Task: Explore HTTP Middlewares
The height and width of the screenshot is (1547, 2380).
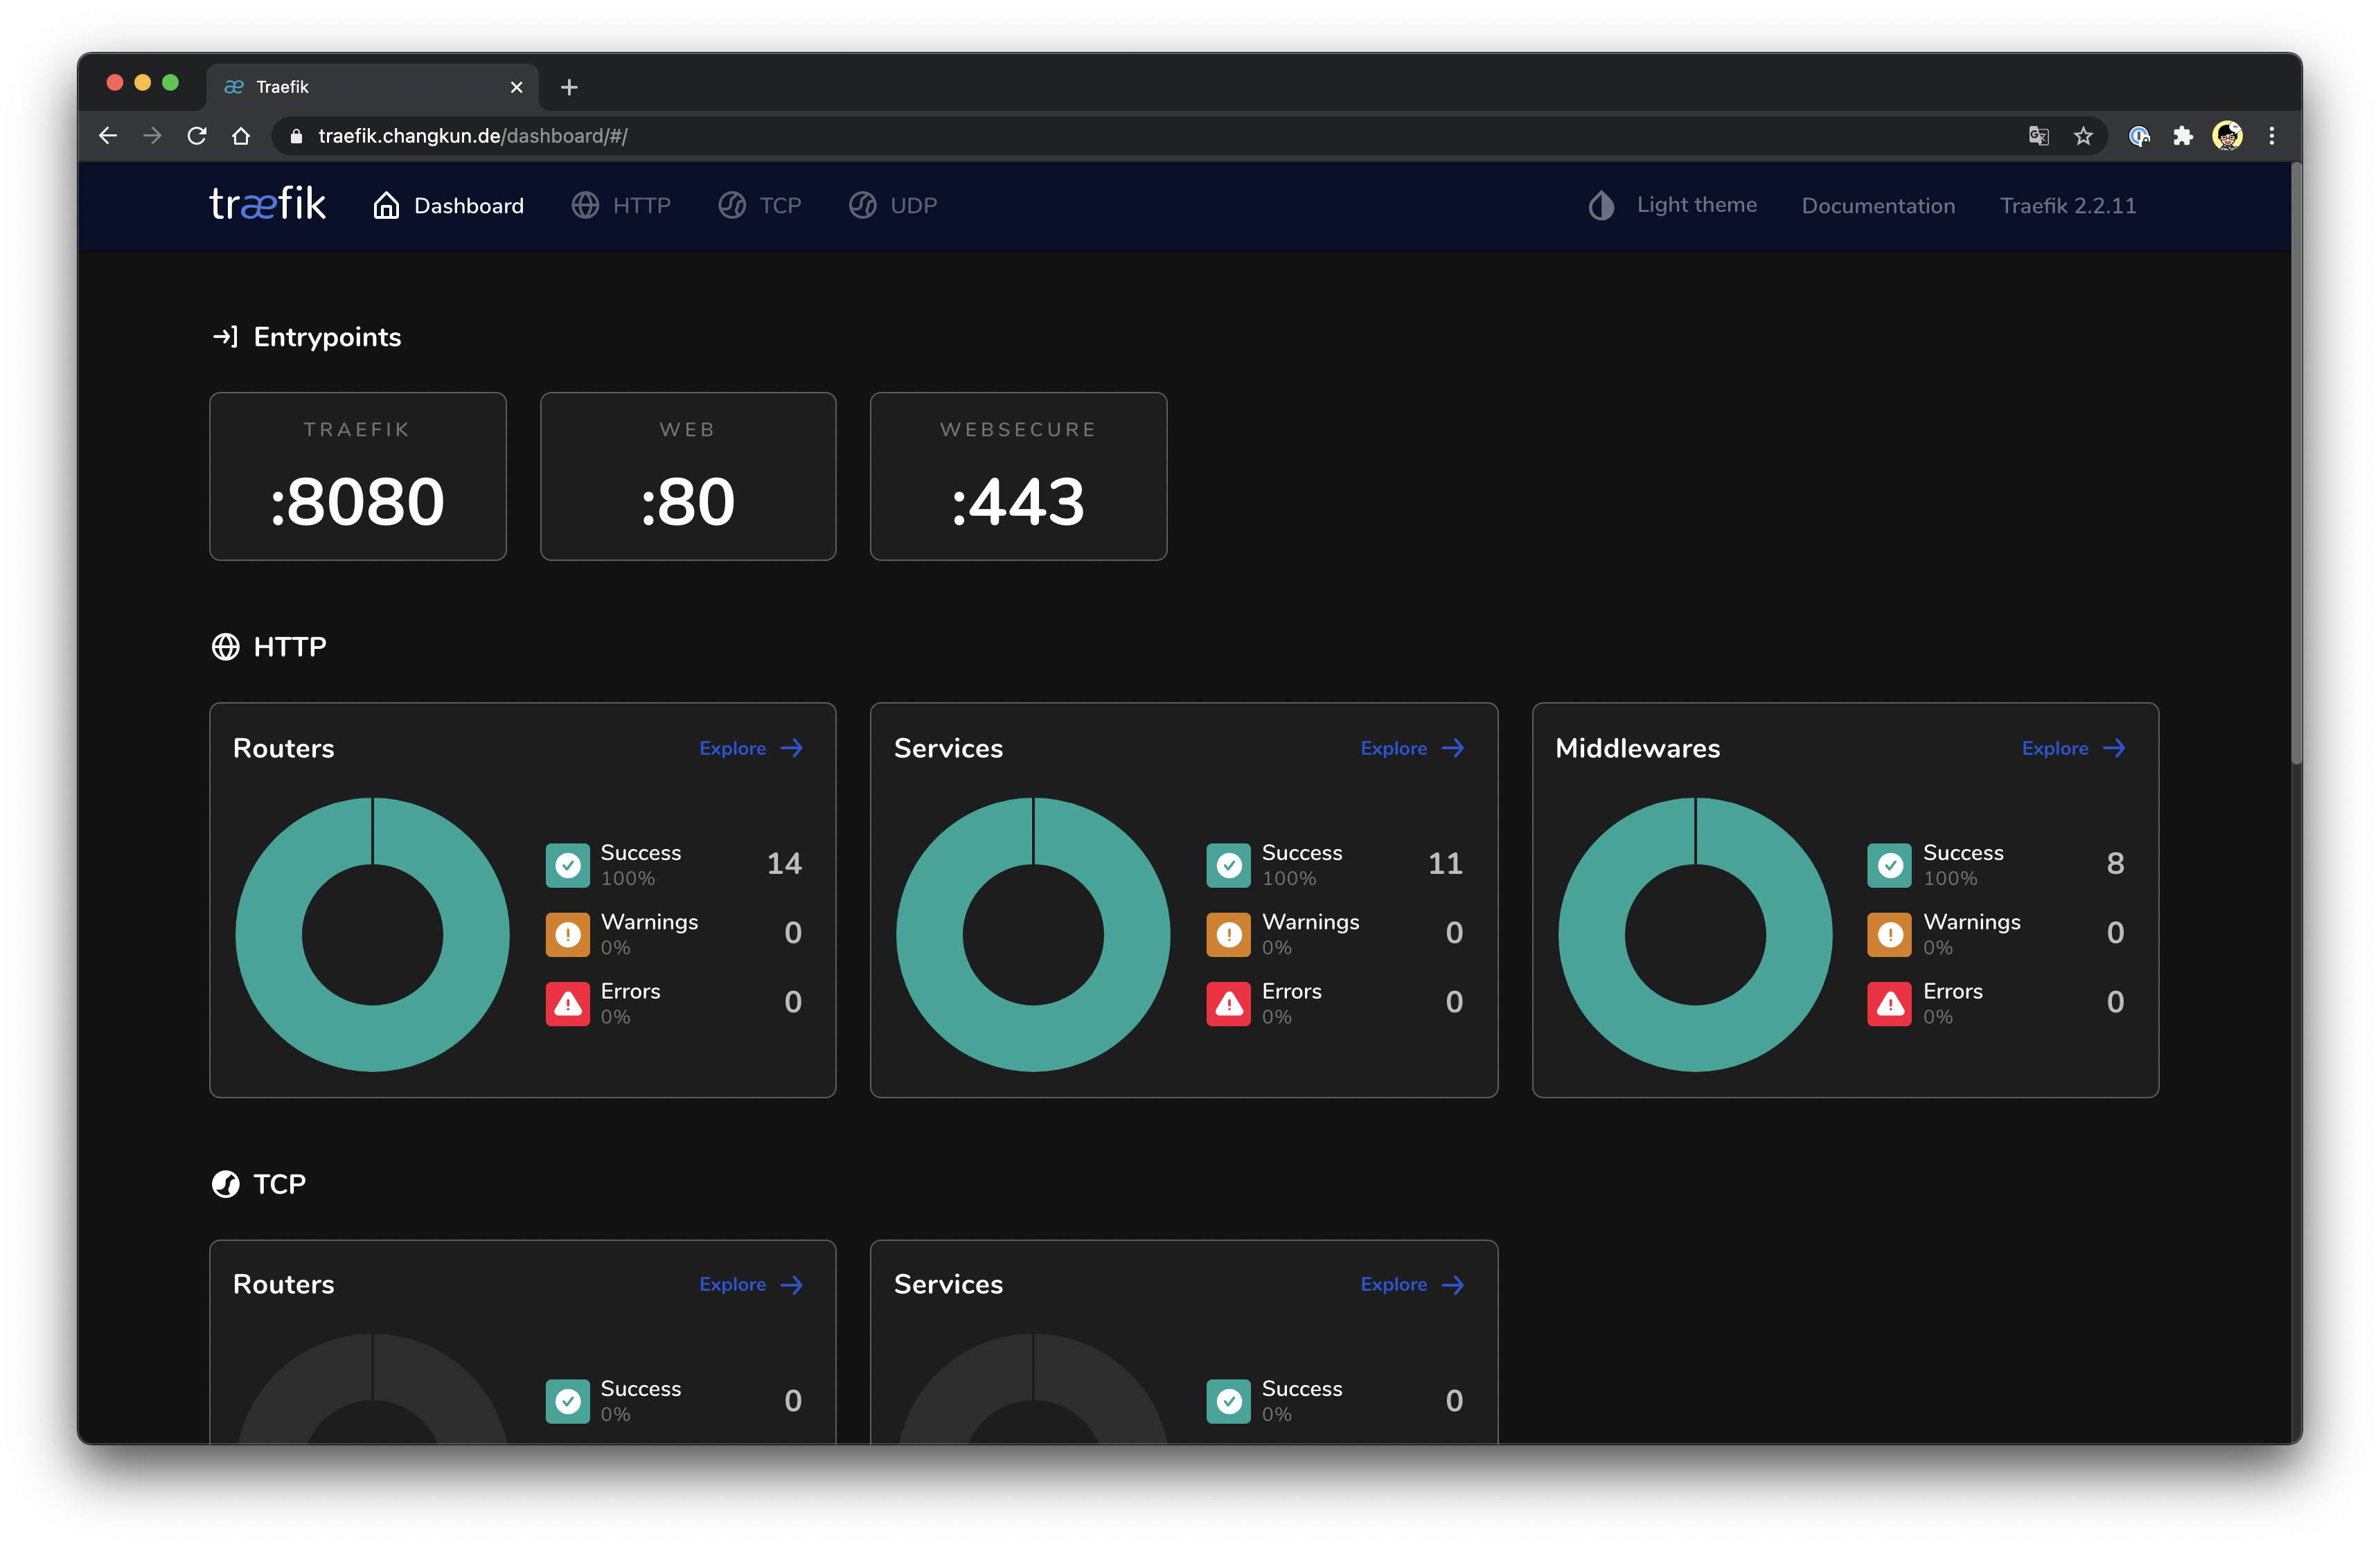Action: coord(2073,748)
